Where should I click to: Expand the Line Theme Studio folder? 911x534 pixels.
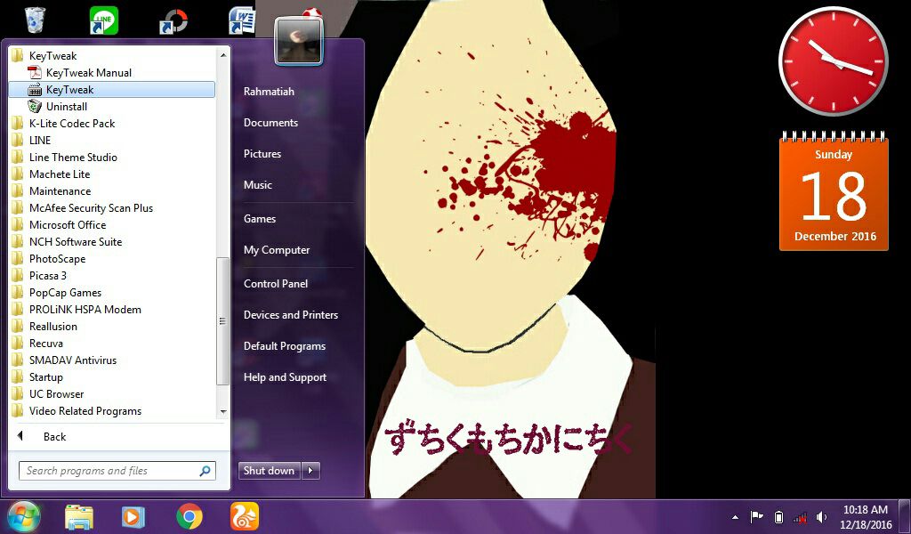click(x=73, y=157)
